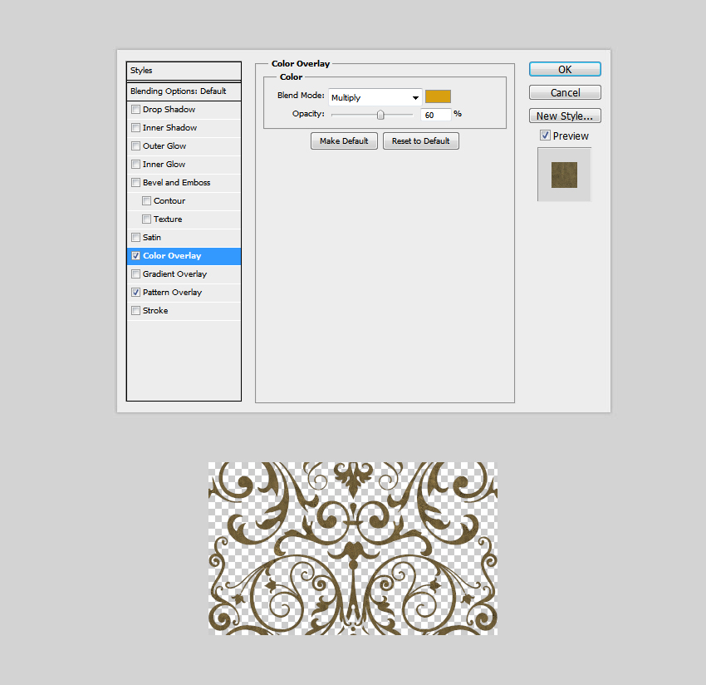Image resolution: width=706 pixels, height=685 pixels.
Task: Select the highlighted Color Overlay label
Action: point(172,256)
